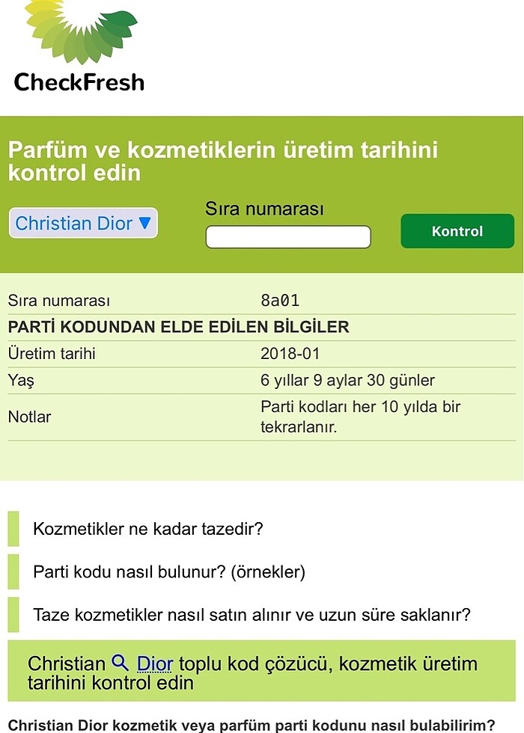The image size is (524, 733).
Task: Click the "Yaş" age result row
Action: [21, 381]
